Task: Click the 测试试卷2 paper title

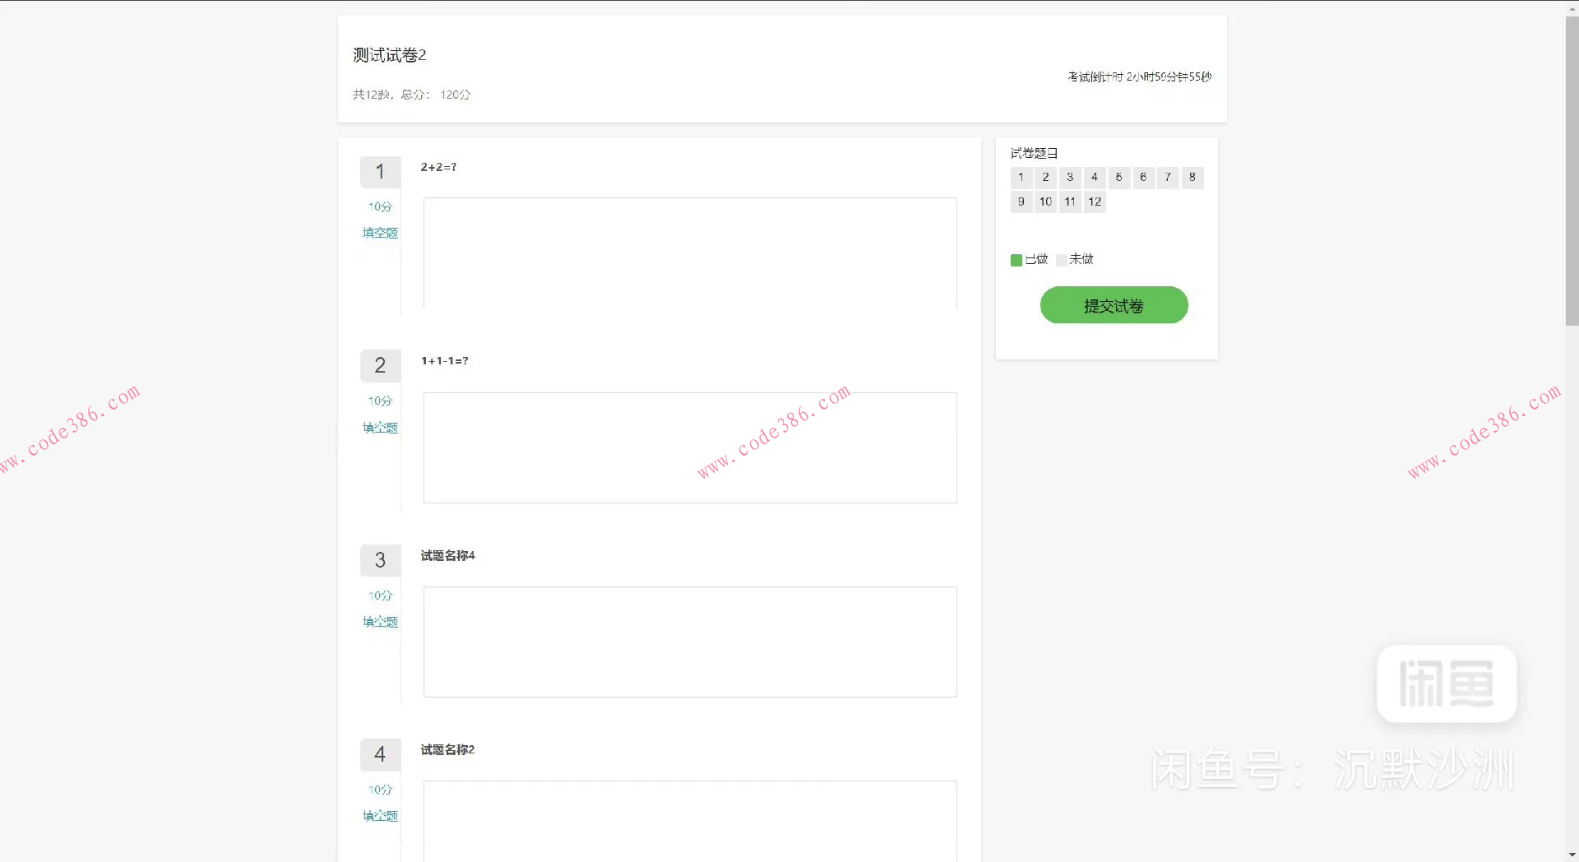Action: click(389, 54)
